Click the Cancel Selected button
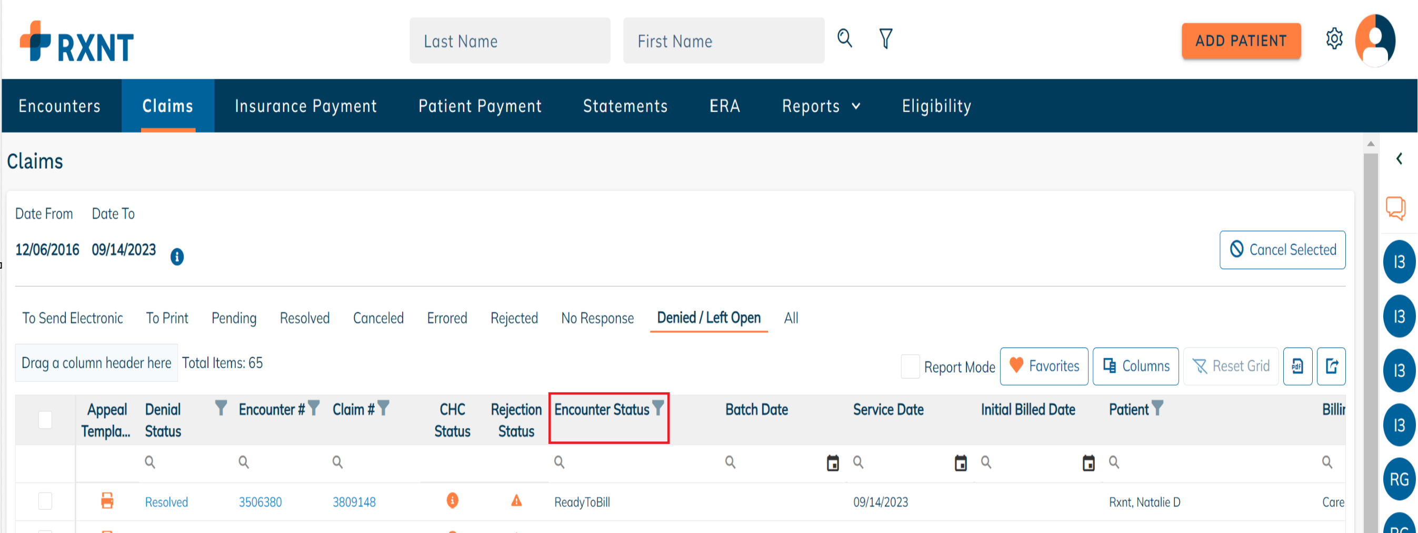Screen dimensions: 1418x533 click(x=1282, y=250)
